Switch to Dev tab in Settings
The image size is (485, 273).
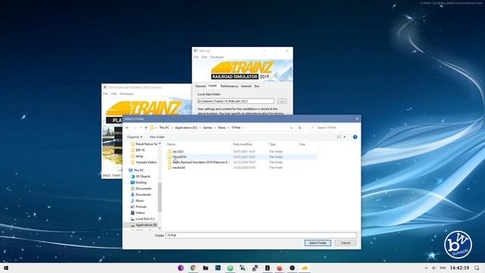(x=257, y=86)
